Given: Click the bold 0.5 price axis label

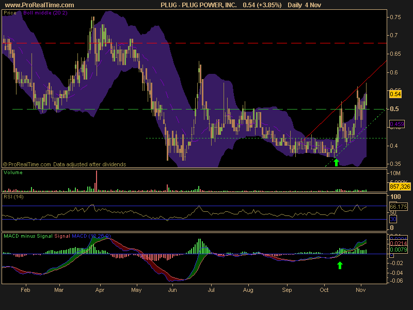Looking at the screenshot, I should click(x=394, y=109).
